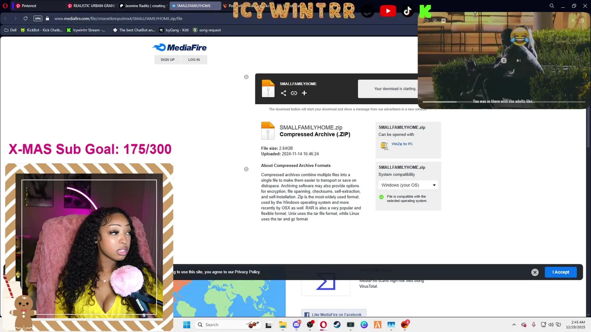Image resolution: width=591 pixels, height=332 pixels.
Task: Copy link of SMALLFAMILYHOME file
Action: tap(294, 93)
